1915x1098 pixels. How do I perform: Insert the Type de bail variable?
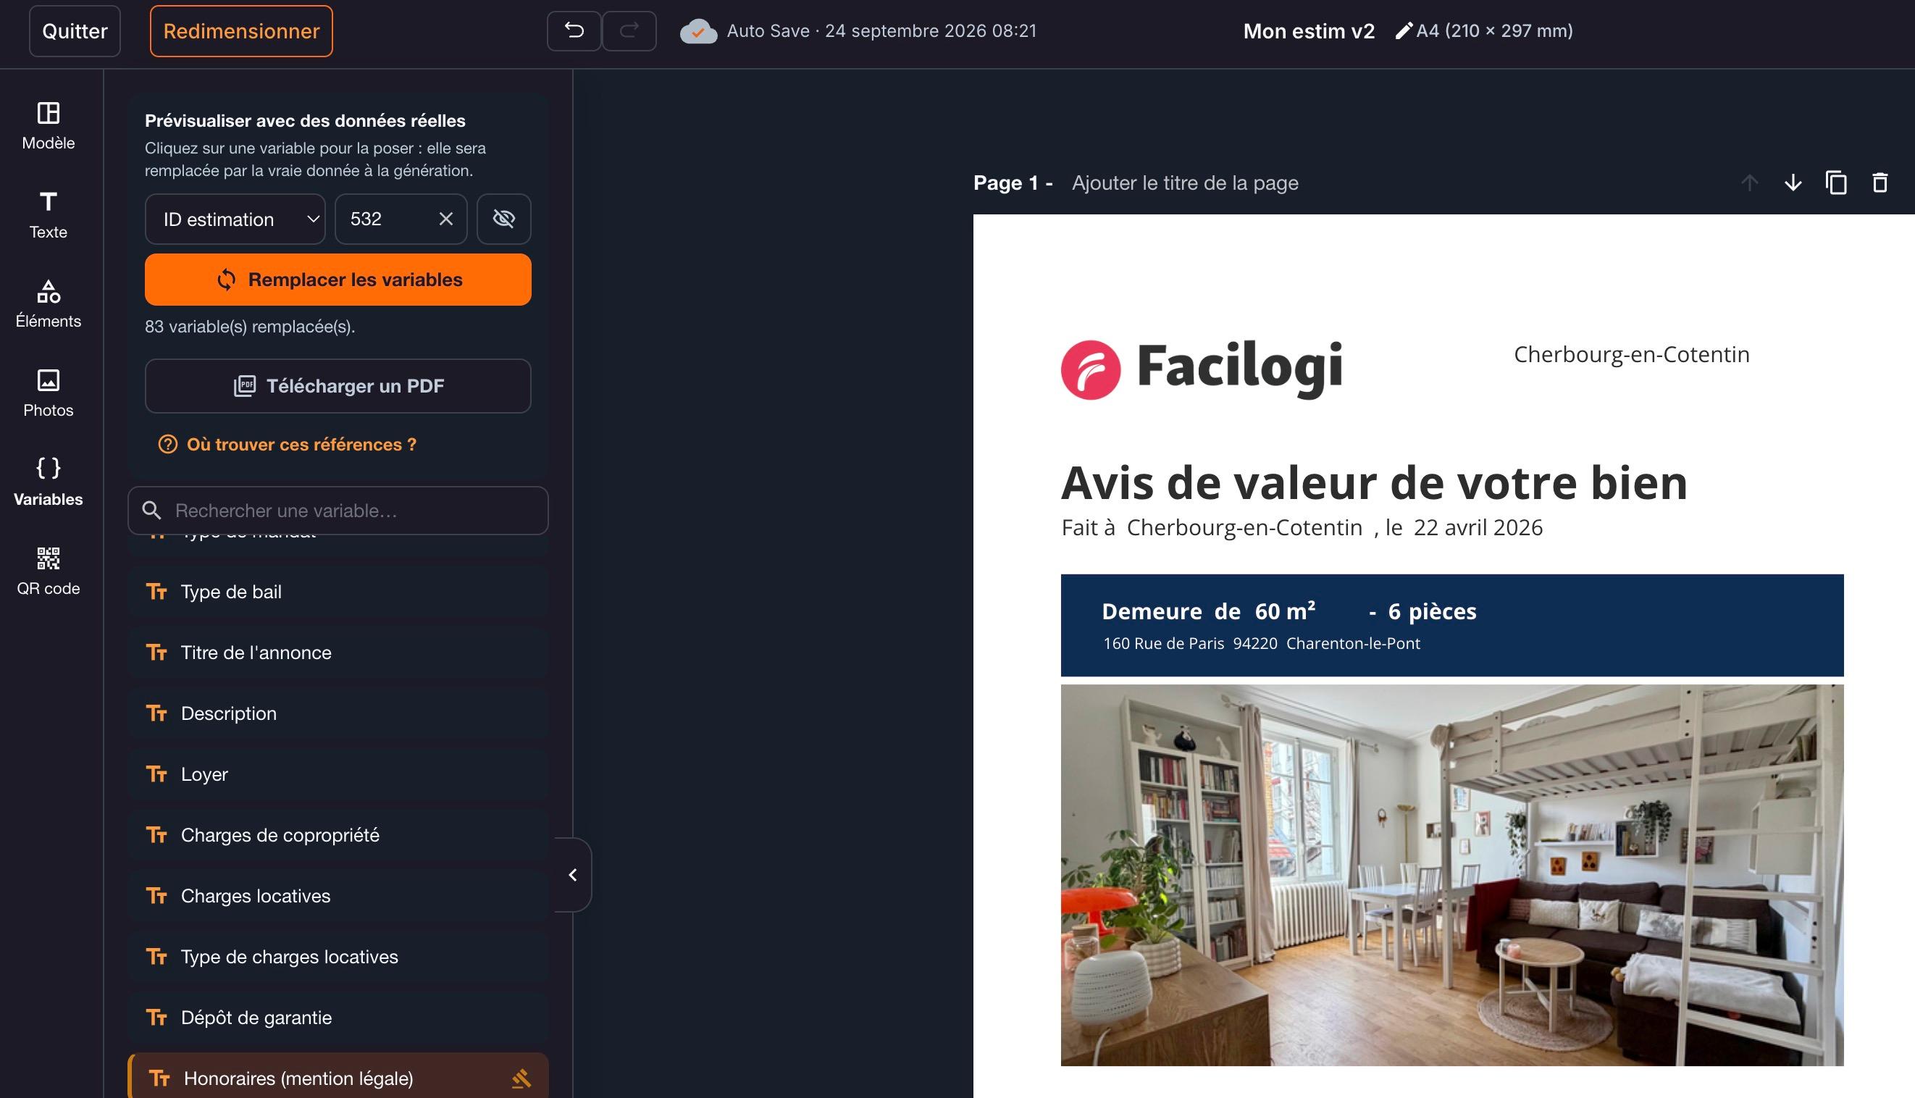click(338, 591)
